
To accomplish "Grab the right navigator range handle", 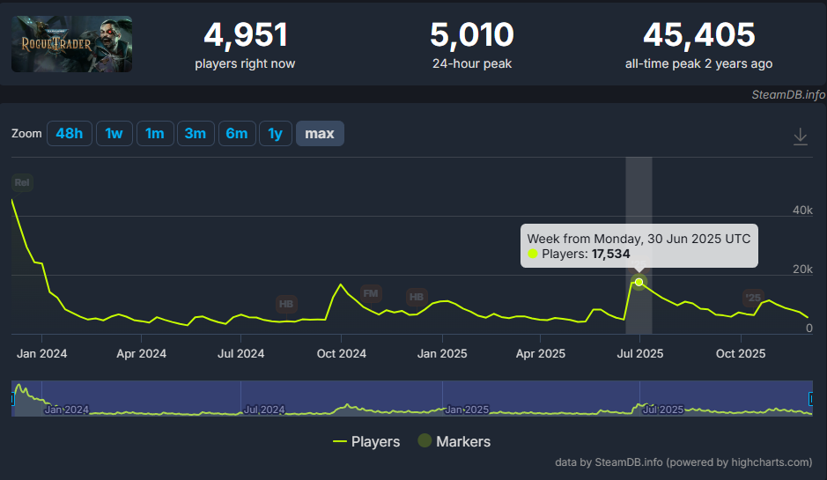I will (x=811, y=399).
